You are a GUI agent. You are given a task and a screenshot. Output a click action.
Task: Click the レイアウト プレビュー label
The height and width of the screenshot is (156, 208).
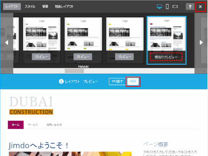[x=81, y=81]
